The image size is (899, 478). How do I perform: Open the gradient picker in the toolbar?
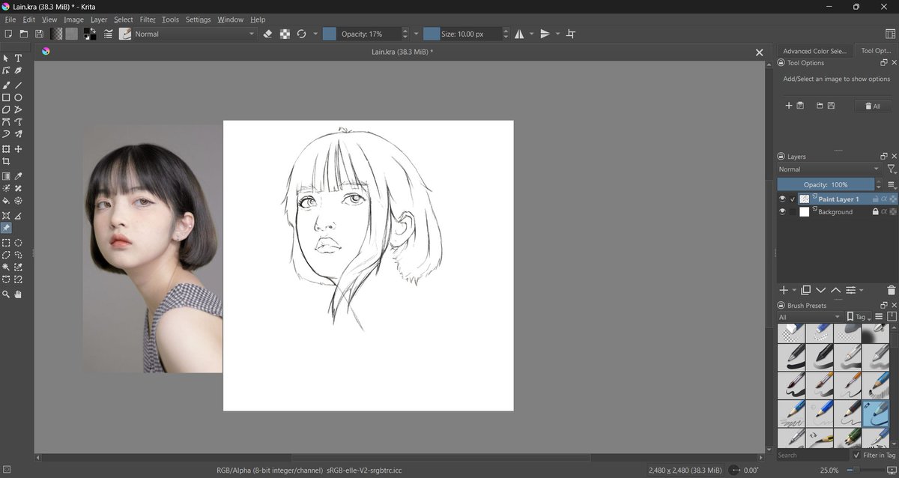(x=56, y=34)
